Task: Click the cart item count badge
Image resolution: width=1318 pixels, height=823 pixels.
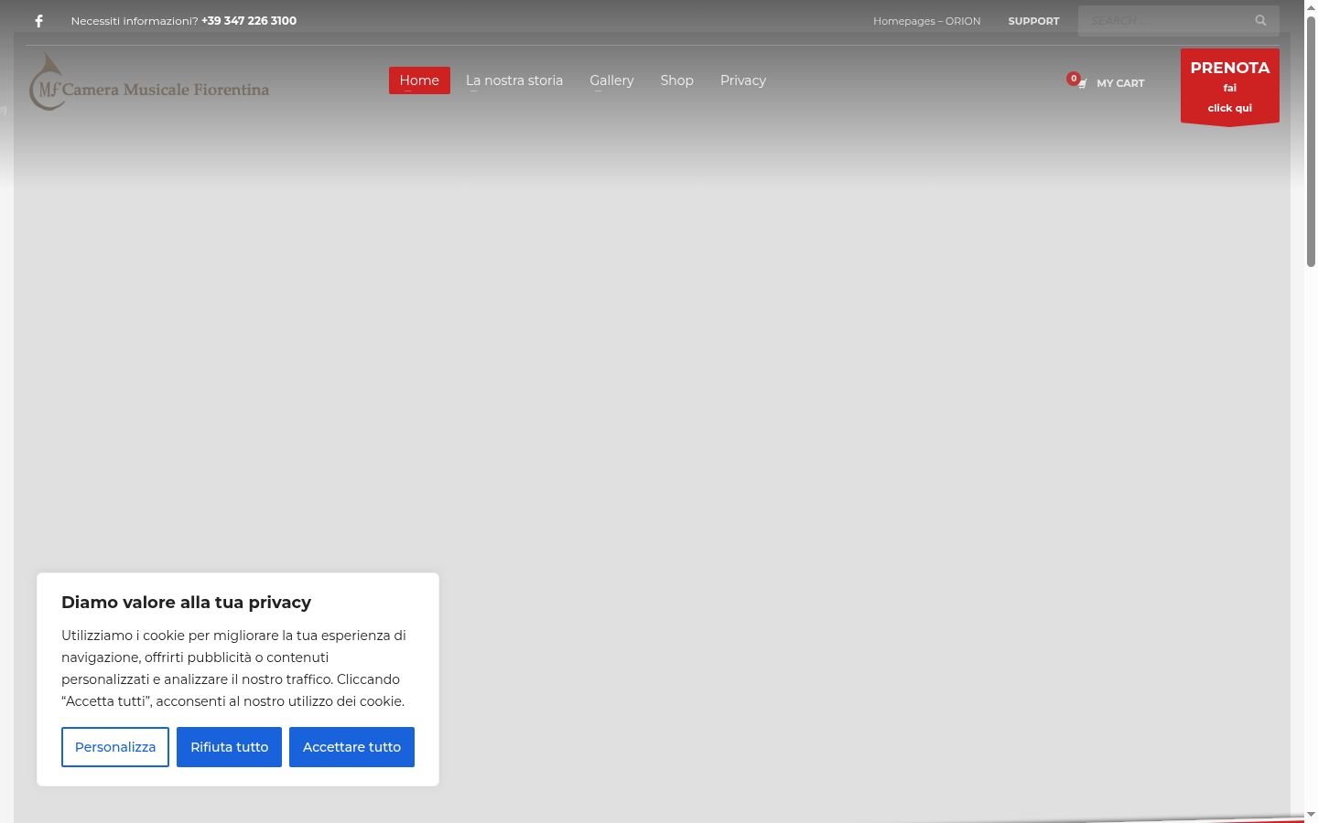Action: point(1073,78)
